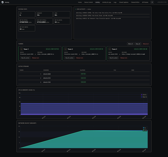Click the Net In (Rate) stat card
Image resolution: width=168 pixels, height=157 pixels.
pyautogui.click(x=62, y=21)
